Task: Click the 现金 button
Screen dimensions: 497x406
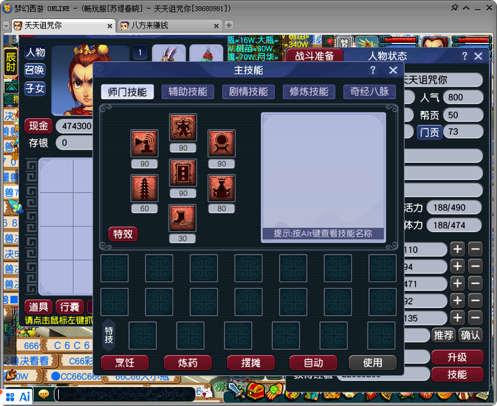Action: point(39,126)
